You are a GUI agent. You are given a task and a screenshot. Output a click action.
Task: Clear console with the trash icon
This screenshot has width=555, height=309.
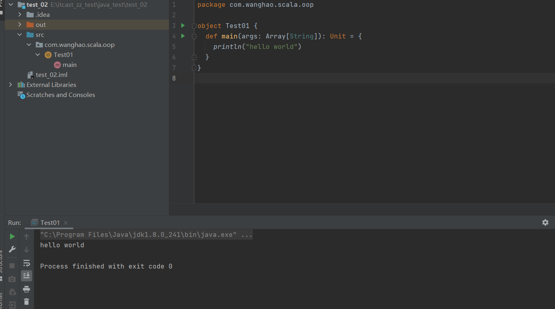pyautogui.click(x=26, y=302)
